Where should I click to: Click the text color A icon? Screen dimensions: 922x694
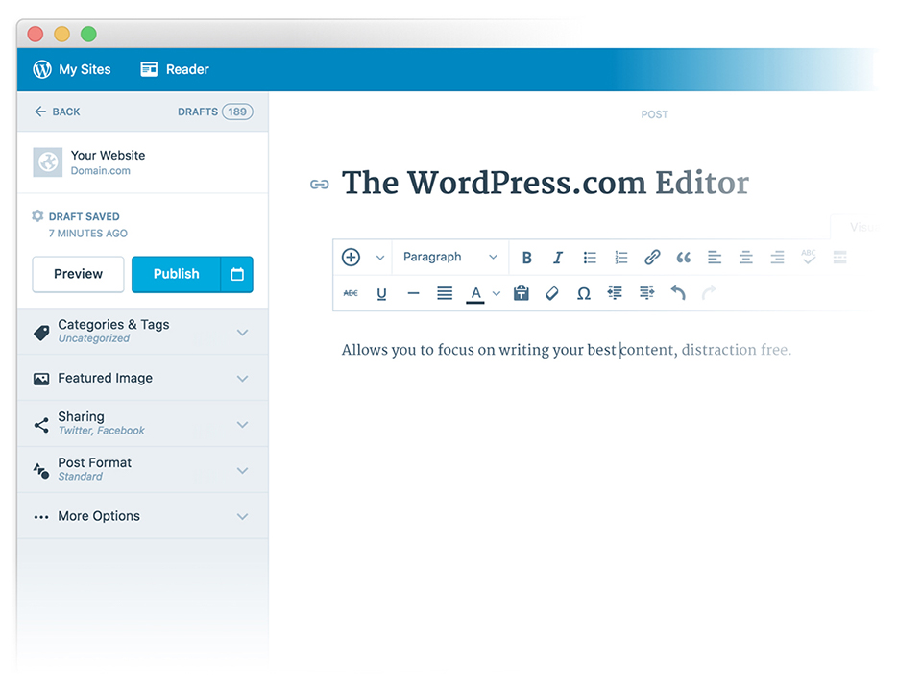[475, 294]
